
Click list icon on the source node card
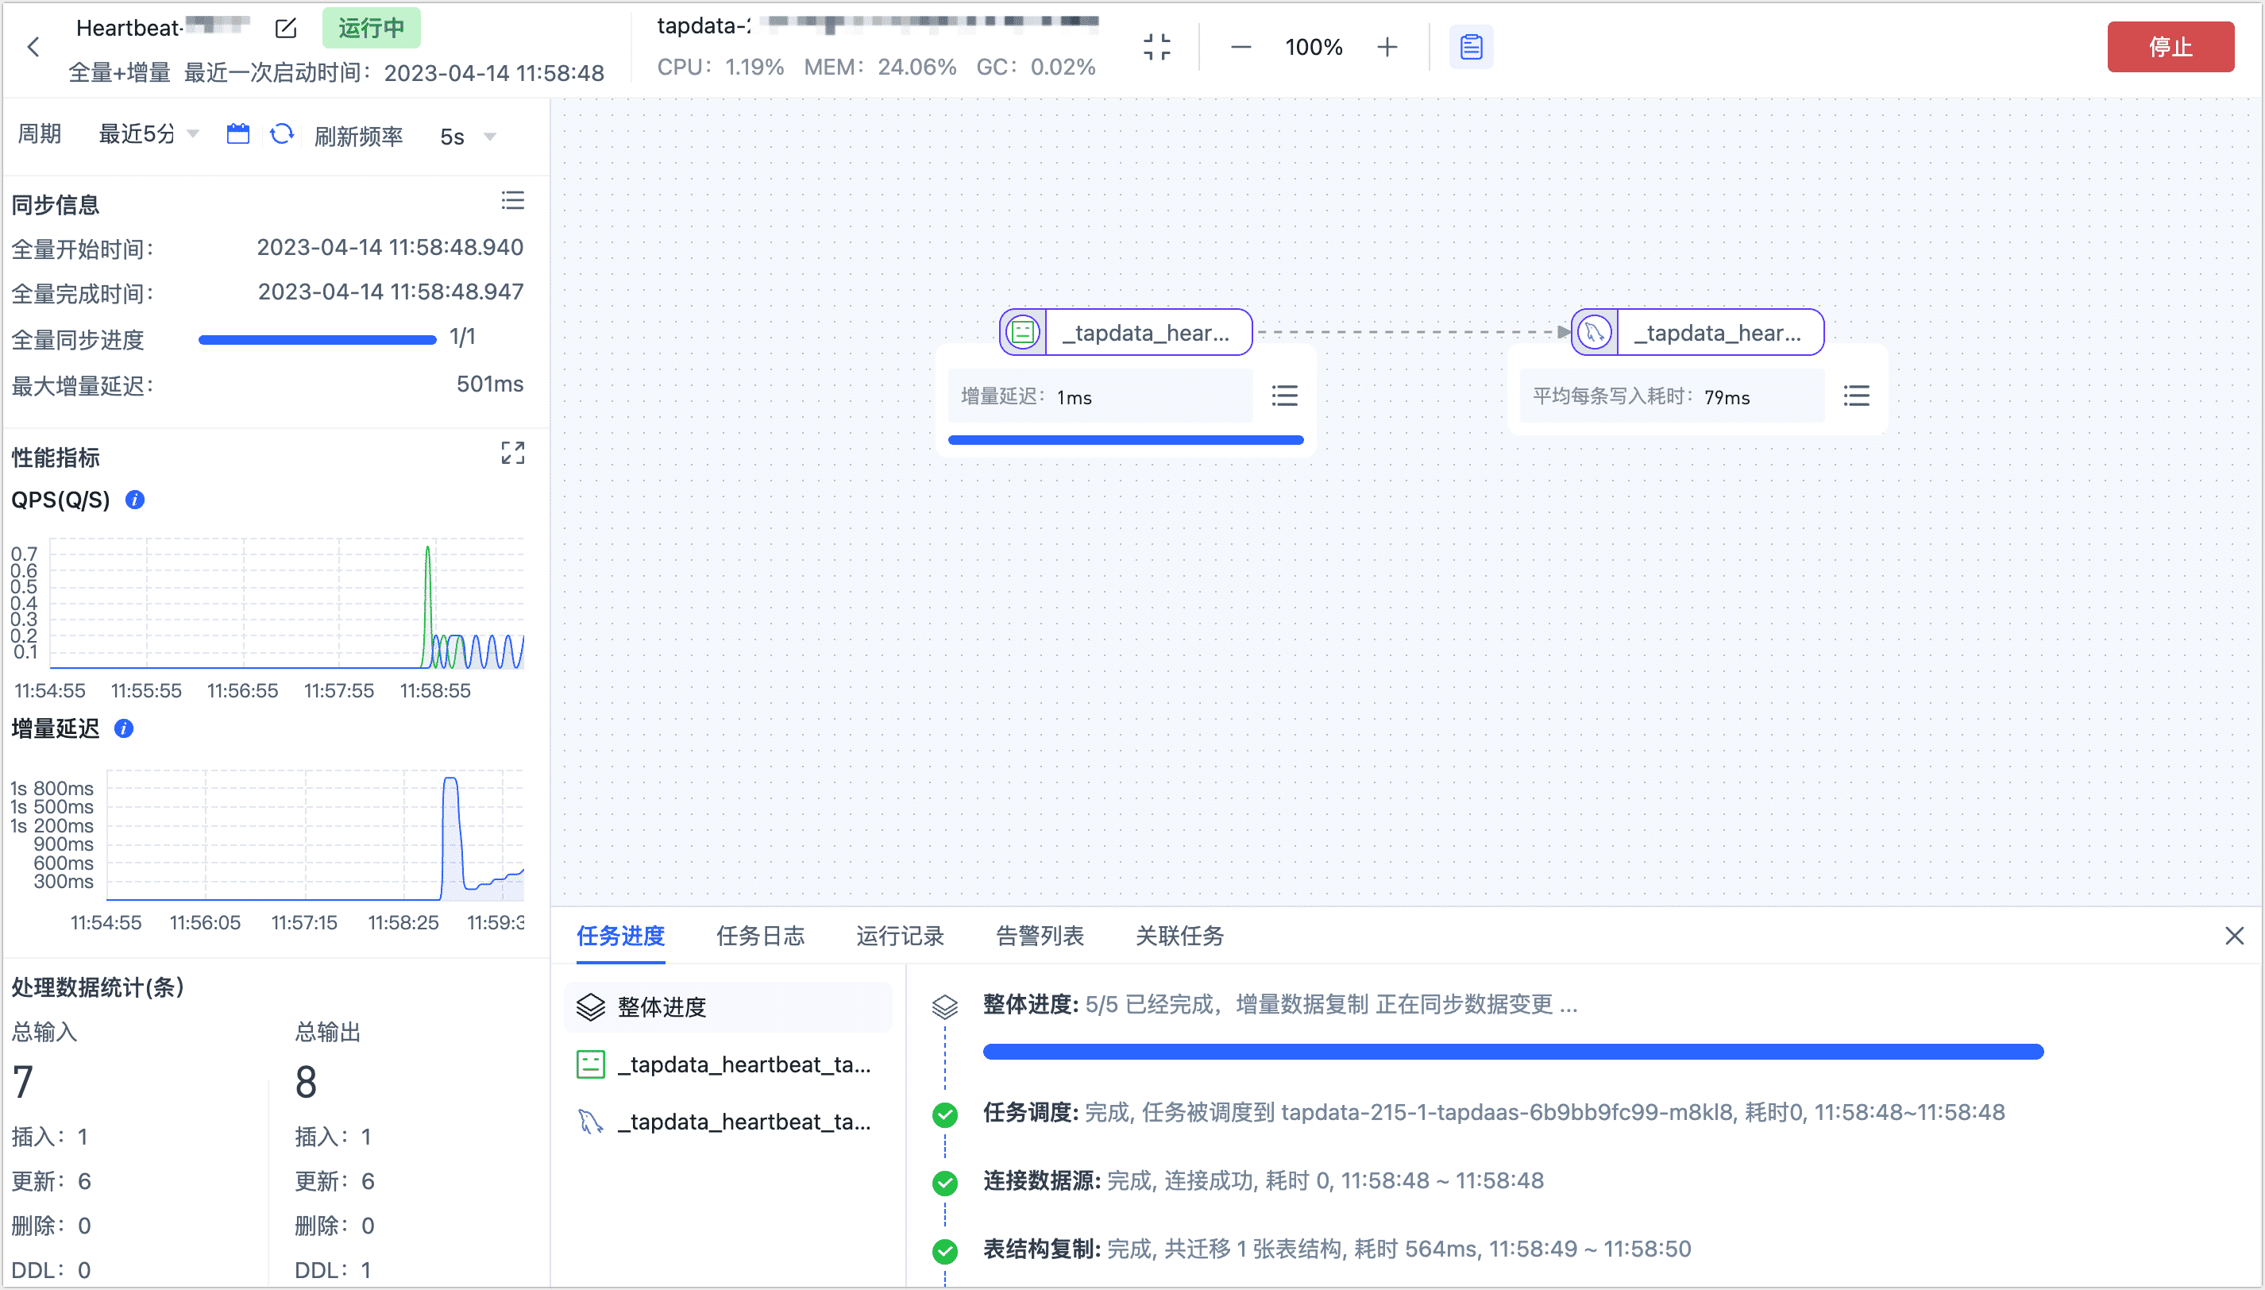(x=1283, y=396)
